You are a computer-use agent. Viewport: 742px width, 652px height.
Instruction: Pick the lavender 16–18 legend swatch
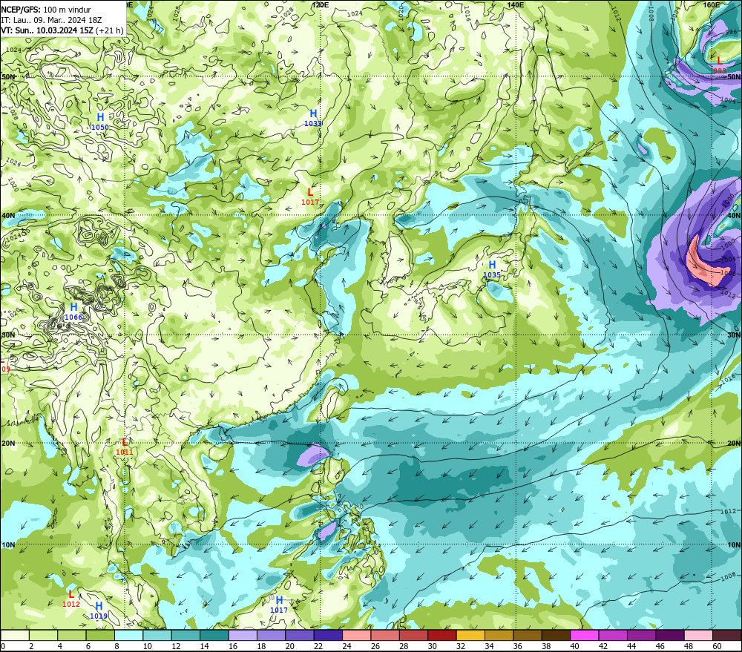pyautogui.click(x=243, y=635)
